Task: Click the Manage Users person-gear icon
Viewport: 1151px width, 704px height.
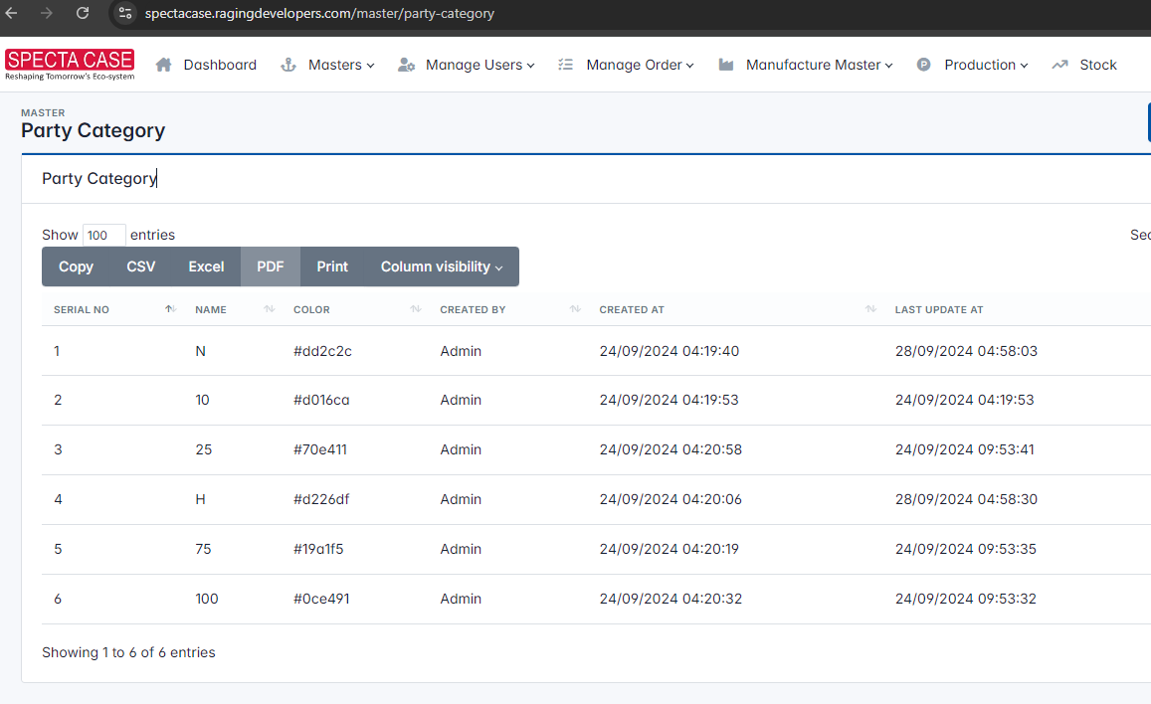Action: pyautogui.click(x=406, y=65)
